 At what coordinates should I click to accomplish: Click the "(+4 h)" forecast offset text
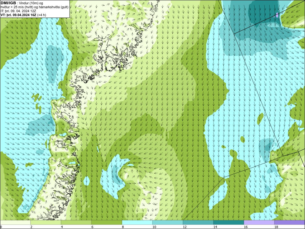click(x=42, y=15)
